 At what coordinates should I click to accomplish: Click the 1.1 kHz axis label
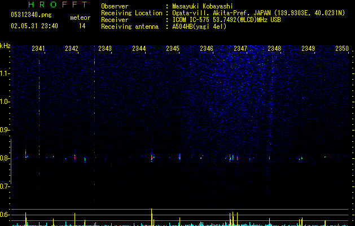click(5, 73)
